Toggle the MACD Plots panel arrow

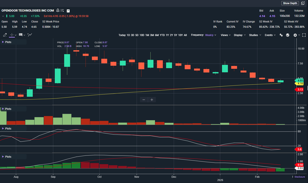[3, 157]
